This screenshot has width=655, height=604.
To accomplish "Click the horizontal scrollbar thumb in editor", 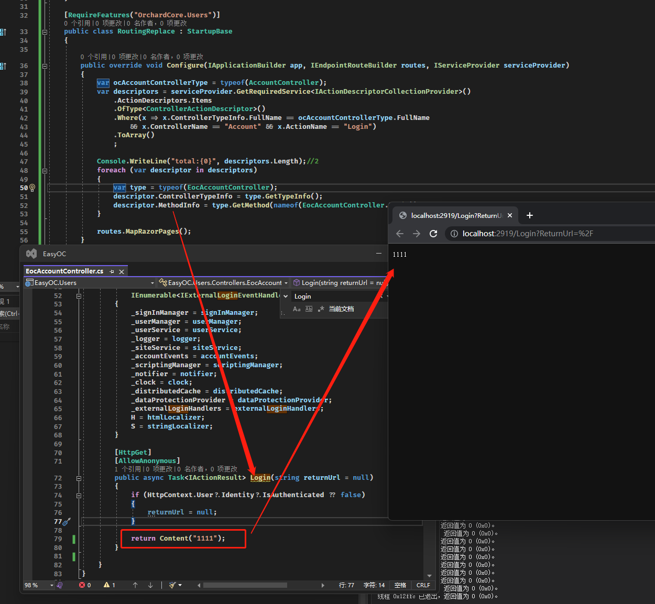I will (x=245, y=585).
